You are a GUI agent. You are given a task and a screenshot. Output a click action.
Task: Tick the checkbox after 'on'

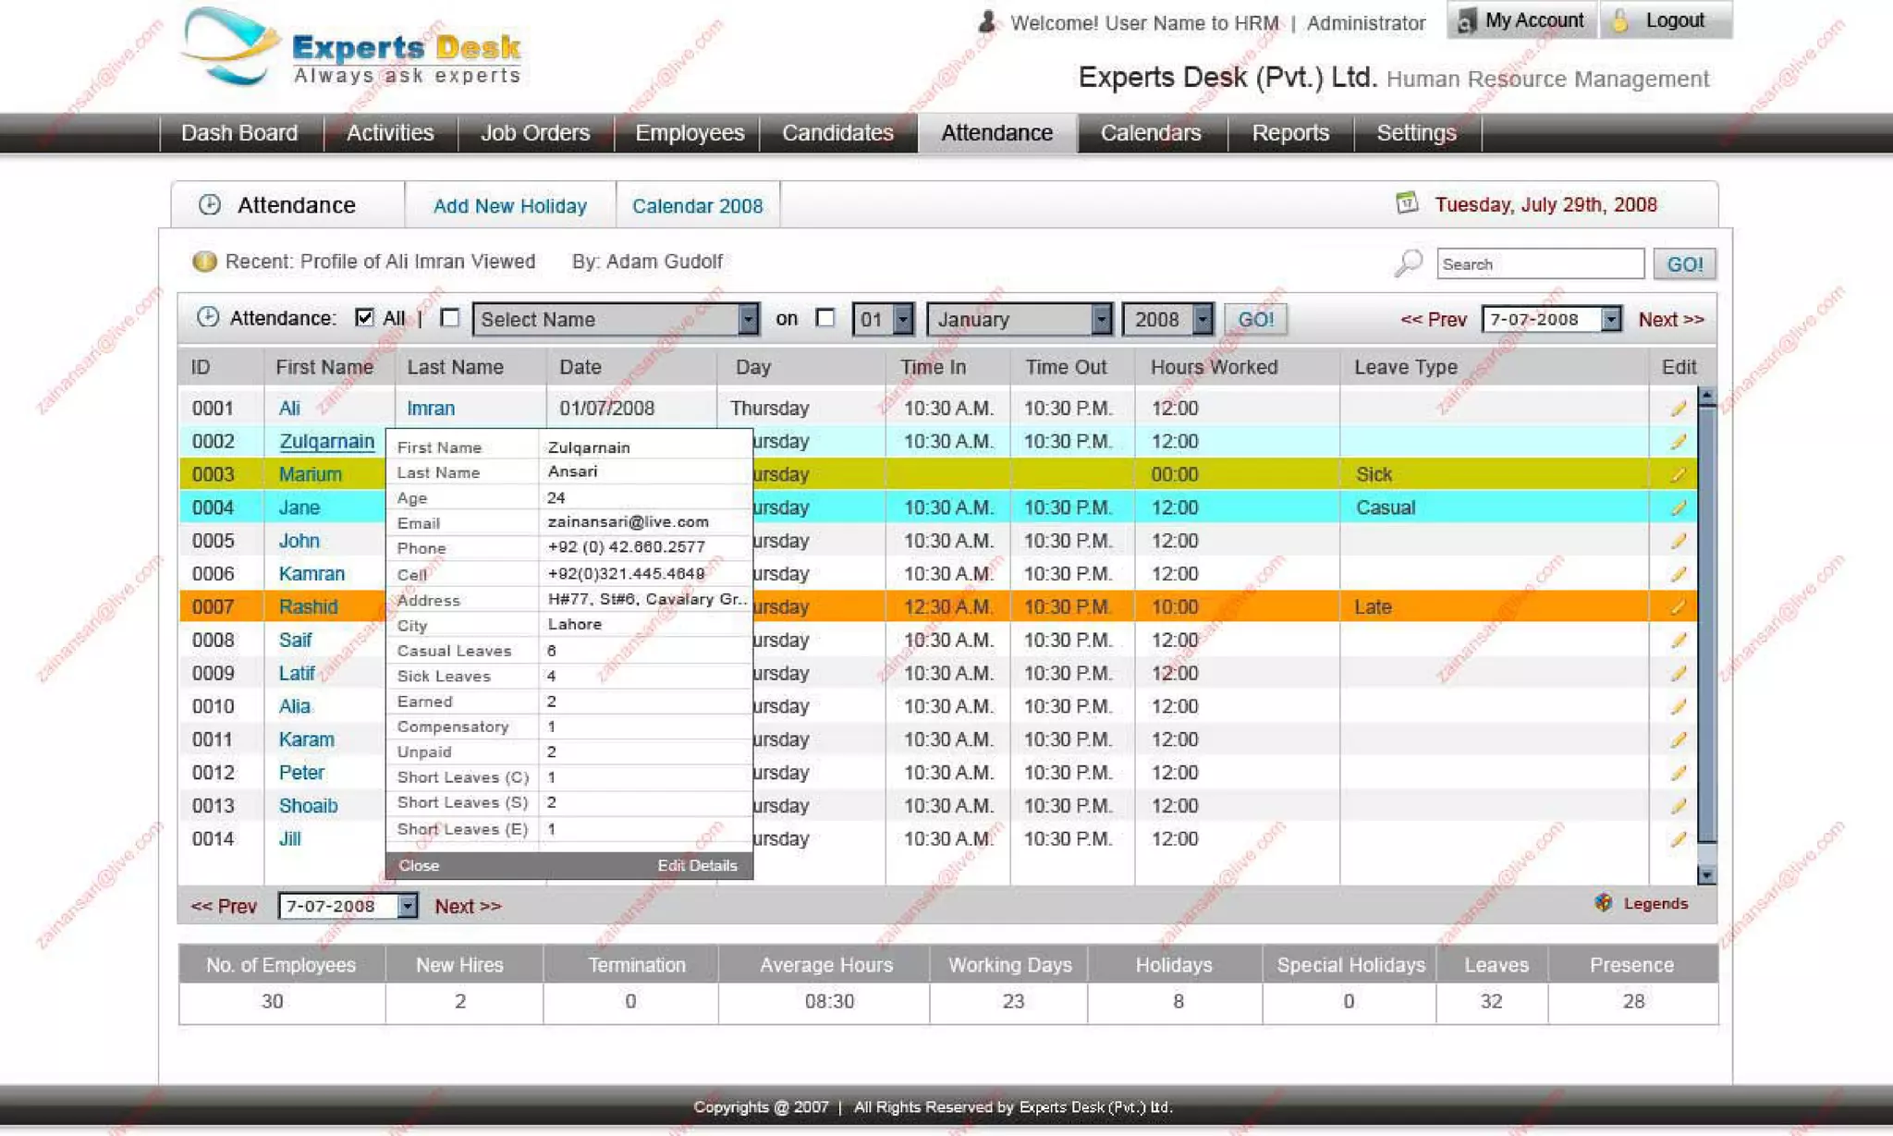(x=825, y=318)
